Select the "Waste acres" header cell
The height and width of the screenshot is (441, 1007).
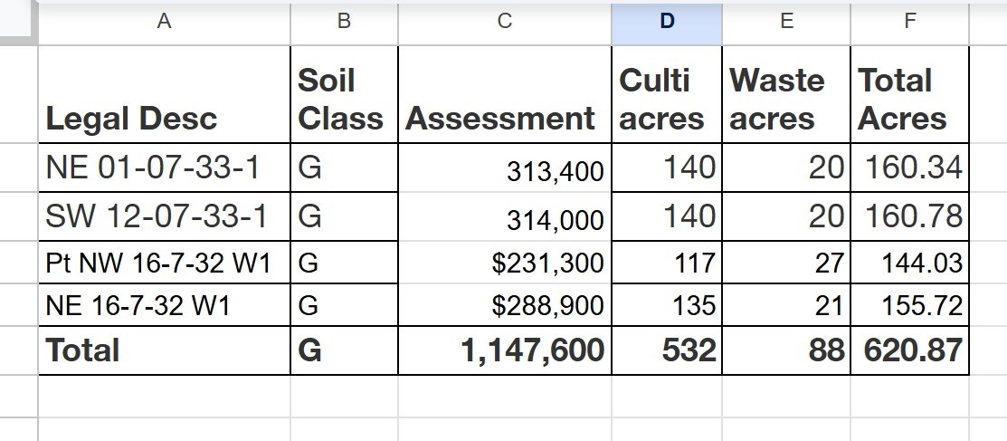point(786,94)
